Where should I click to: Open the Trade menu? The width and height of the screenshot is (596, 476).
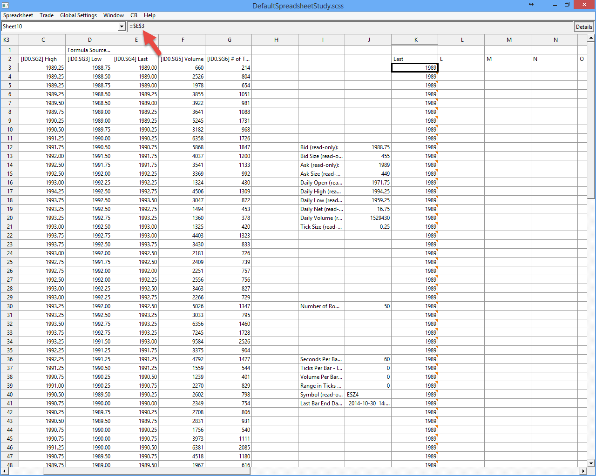point(47,15)
